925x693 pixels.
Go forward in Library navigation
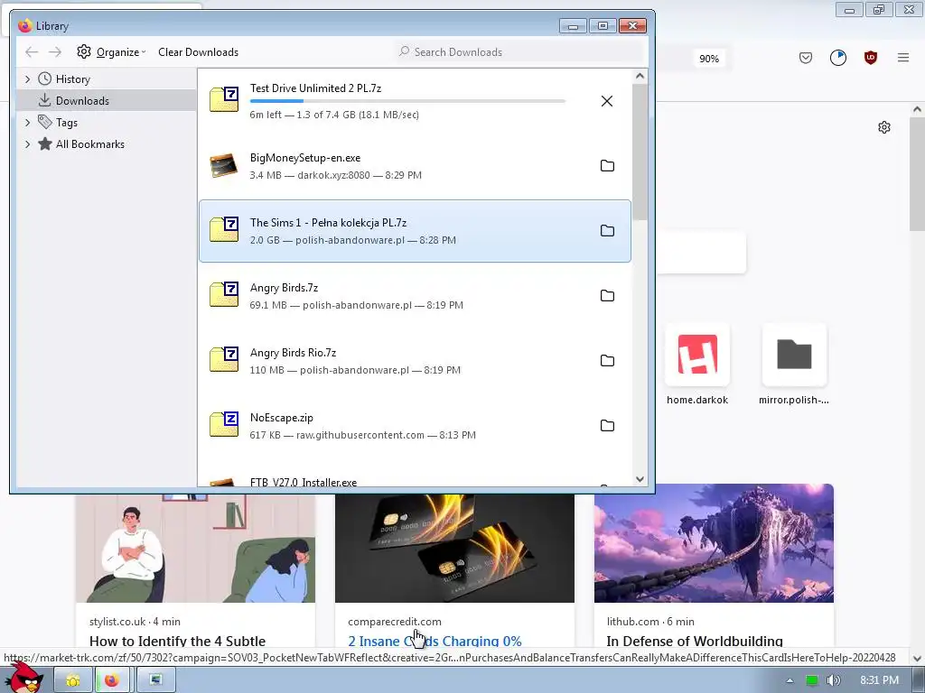[55, 51]
